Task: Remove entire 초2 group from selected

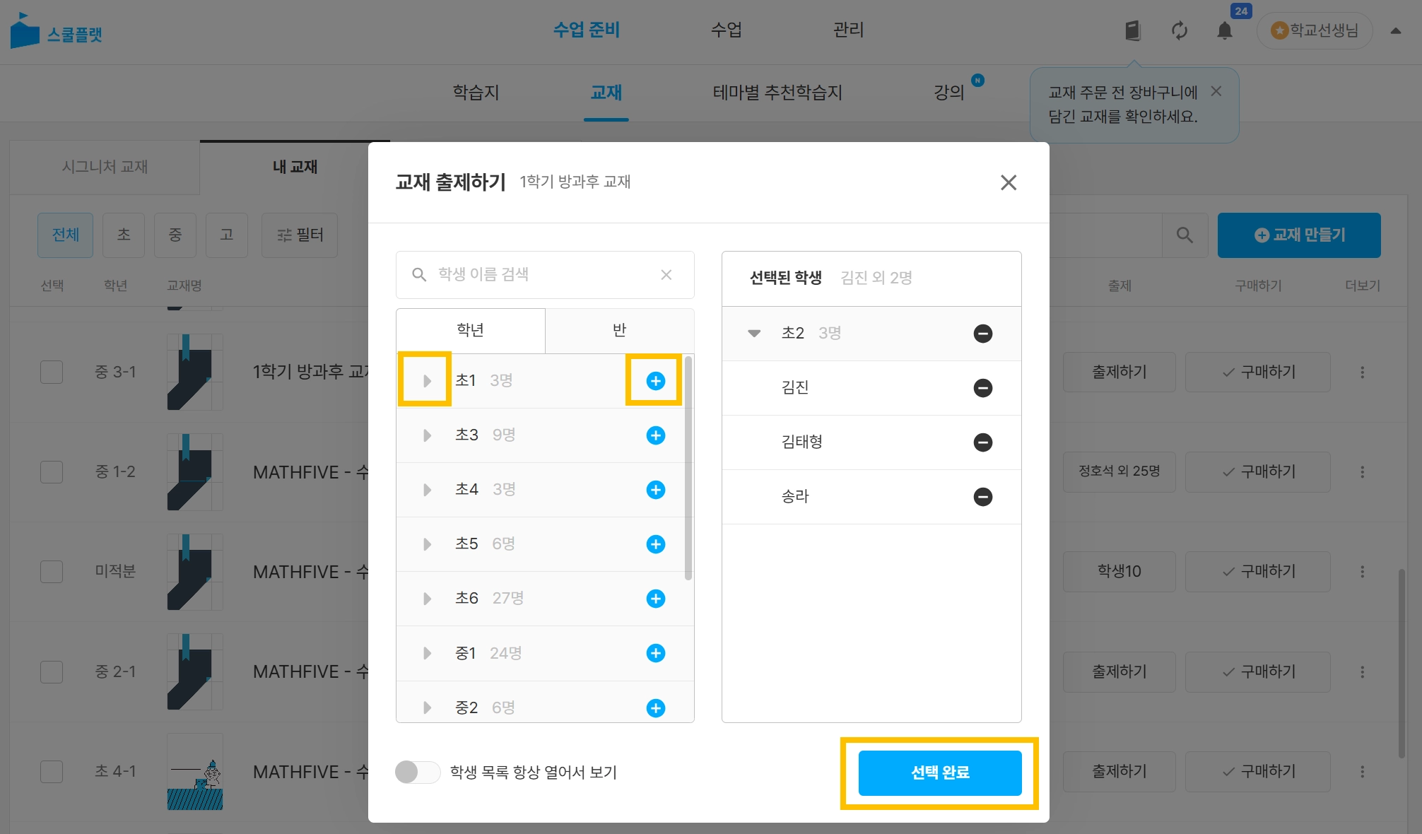Action: tap(982, 334)
